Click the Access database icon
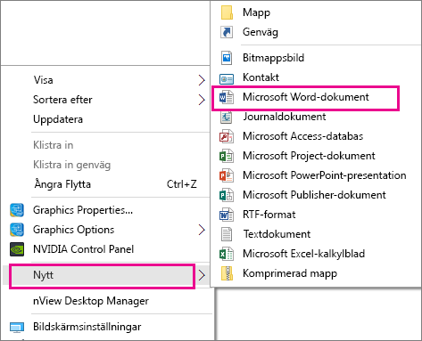422x341 pixels. pos(227,136)
